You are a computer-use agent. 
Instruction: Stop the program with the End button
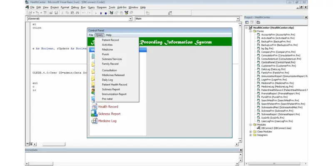point(106,13)
